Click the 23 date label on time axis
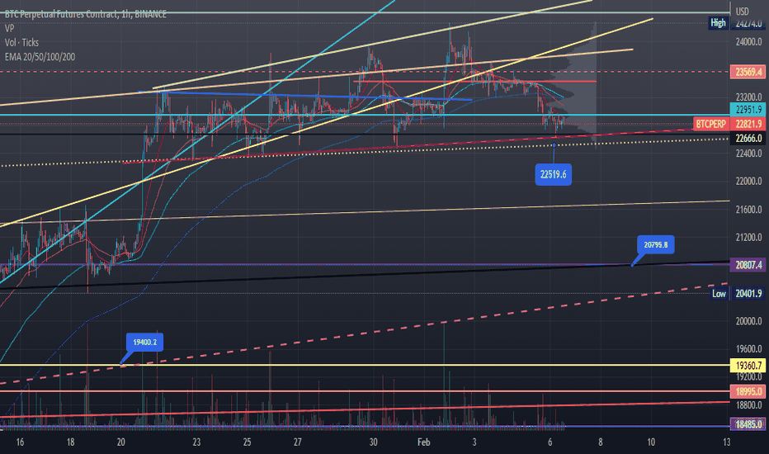 [x=196, y=442]
